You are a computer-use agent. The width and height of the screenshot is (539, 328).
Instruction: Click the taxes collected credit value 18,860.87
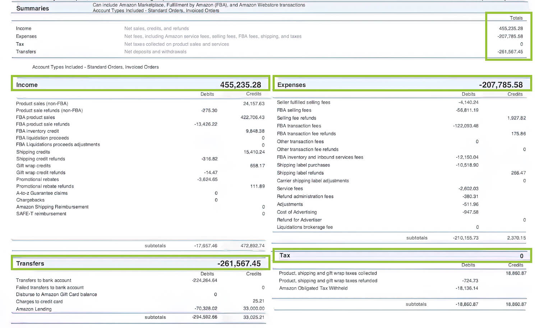[x=516, y=273]
